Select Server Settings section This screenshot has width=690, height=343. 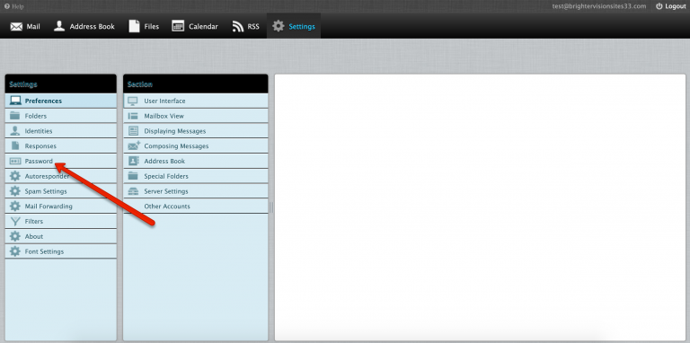click(195, 191)
